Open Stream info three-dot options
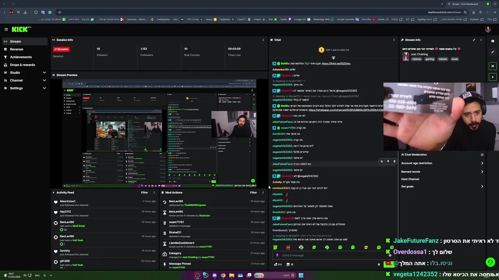The width and height of the screenshot is (499, 280). (x=481, y=40)
